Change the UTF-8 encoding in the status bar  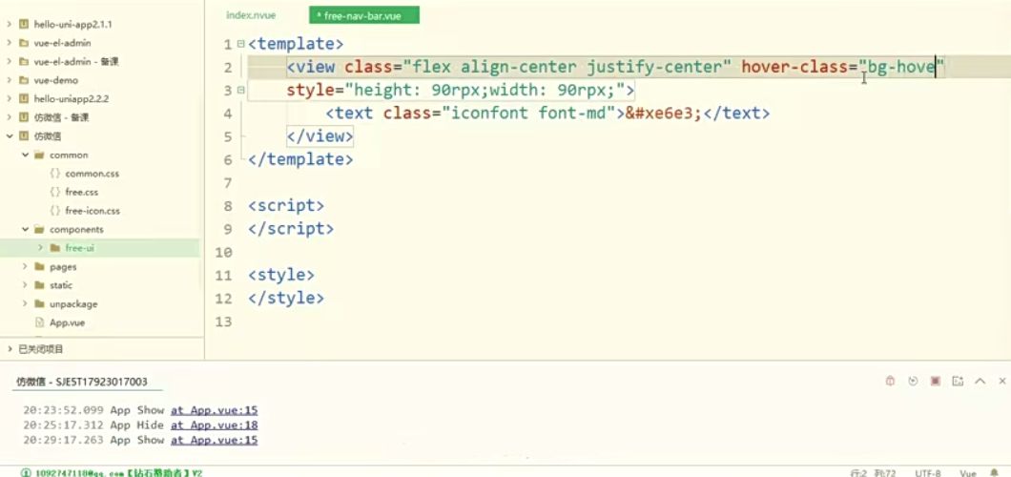click(928, 472)
